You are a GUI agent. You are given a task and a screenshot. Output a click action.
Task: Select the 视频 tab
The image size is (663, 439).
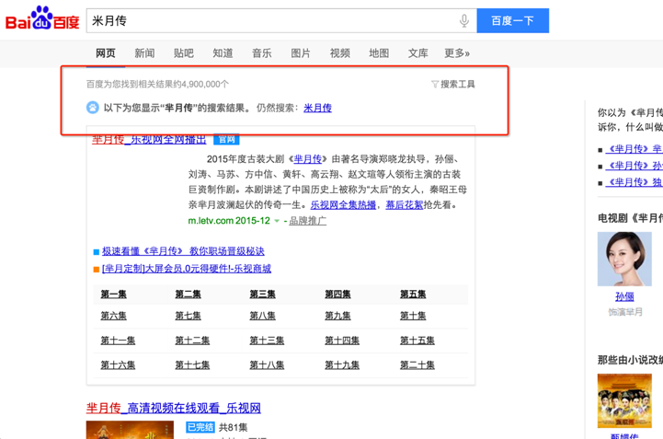(x=340, y=53)
